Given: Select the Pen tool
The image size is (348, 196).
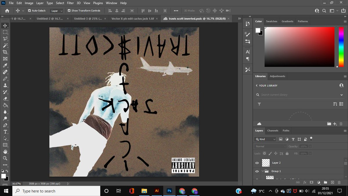Looking at the screenshot, I should tap(5, 125).
